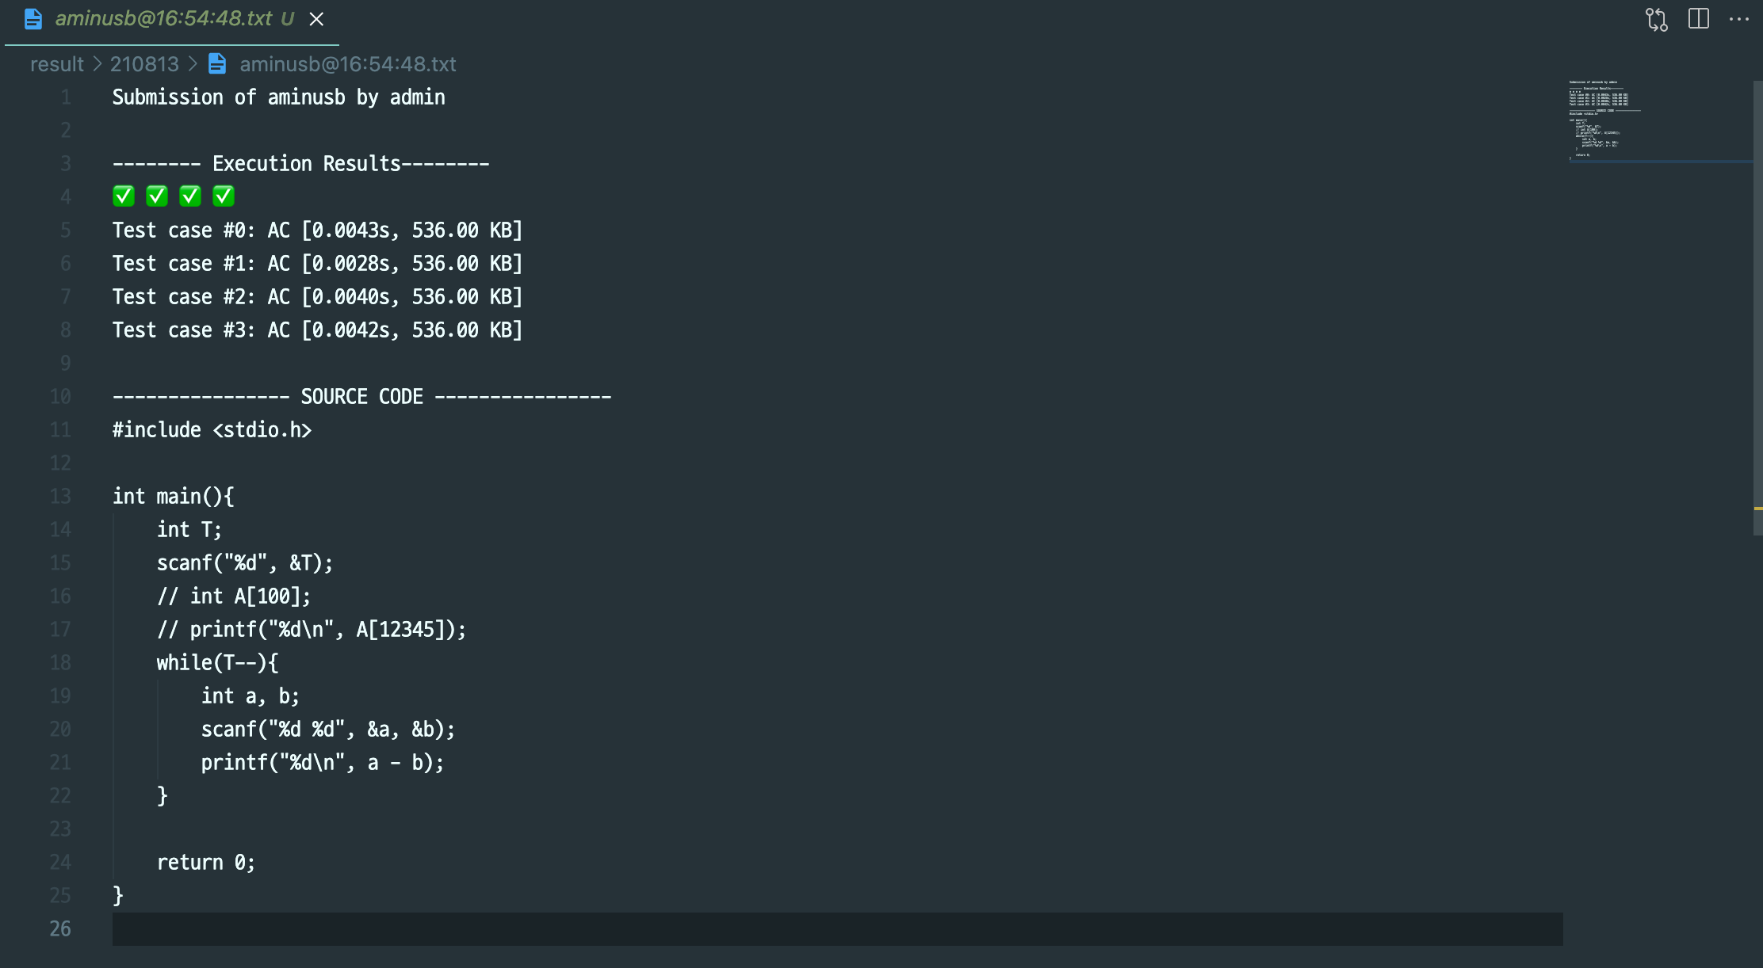
Task: Click the third green checkmark on line 4
Action: tap(190, 196)
